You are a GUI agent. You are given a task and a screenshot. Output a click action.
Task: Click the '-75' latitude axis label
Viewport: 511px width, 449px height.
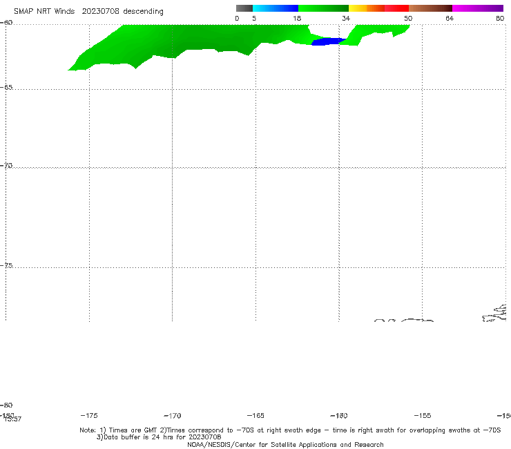(6, 265)
